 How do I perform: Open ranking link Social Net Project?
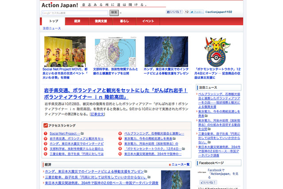coord(65,134)
